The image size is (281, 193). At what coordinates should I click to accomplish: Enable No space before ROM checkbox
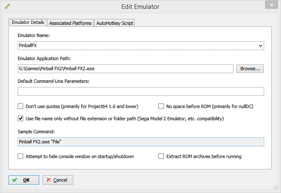coord(161,106)
